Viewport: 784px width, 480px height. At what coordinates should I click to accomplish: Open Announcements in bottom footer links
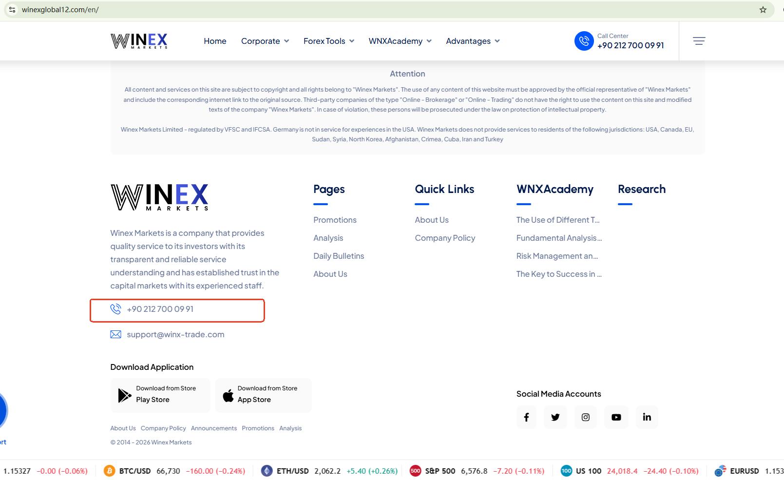214,428
